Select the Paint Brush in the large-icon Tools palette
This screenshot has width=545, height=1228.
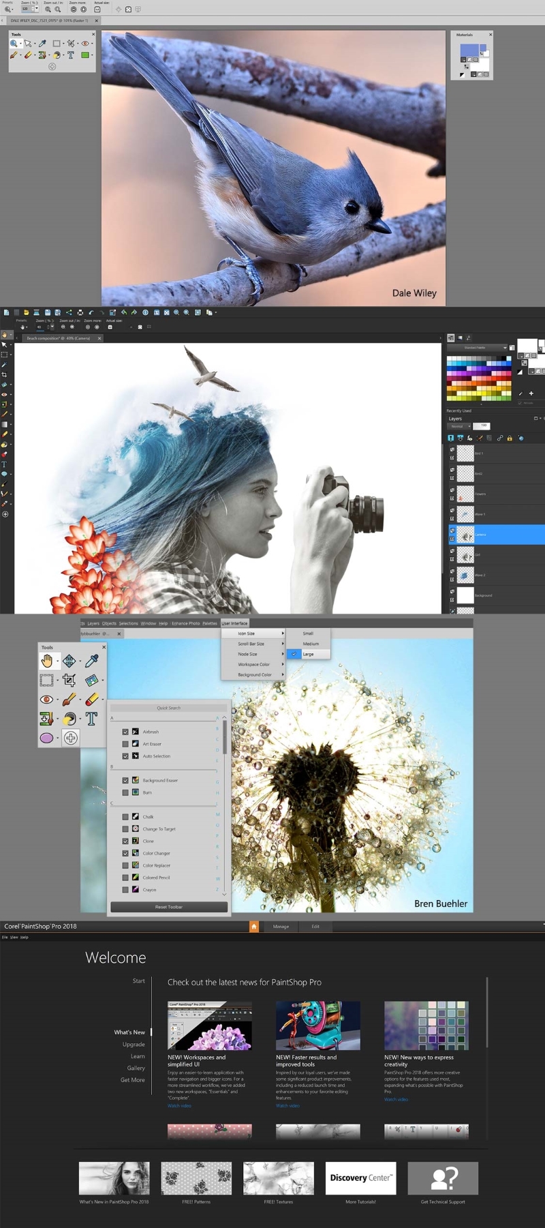tap(69, 700)
